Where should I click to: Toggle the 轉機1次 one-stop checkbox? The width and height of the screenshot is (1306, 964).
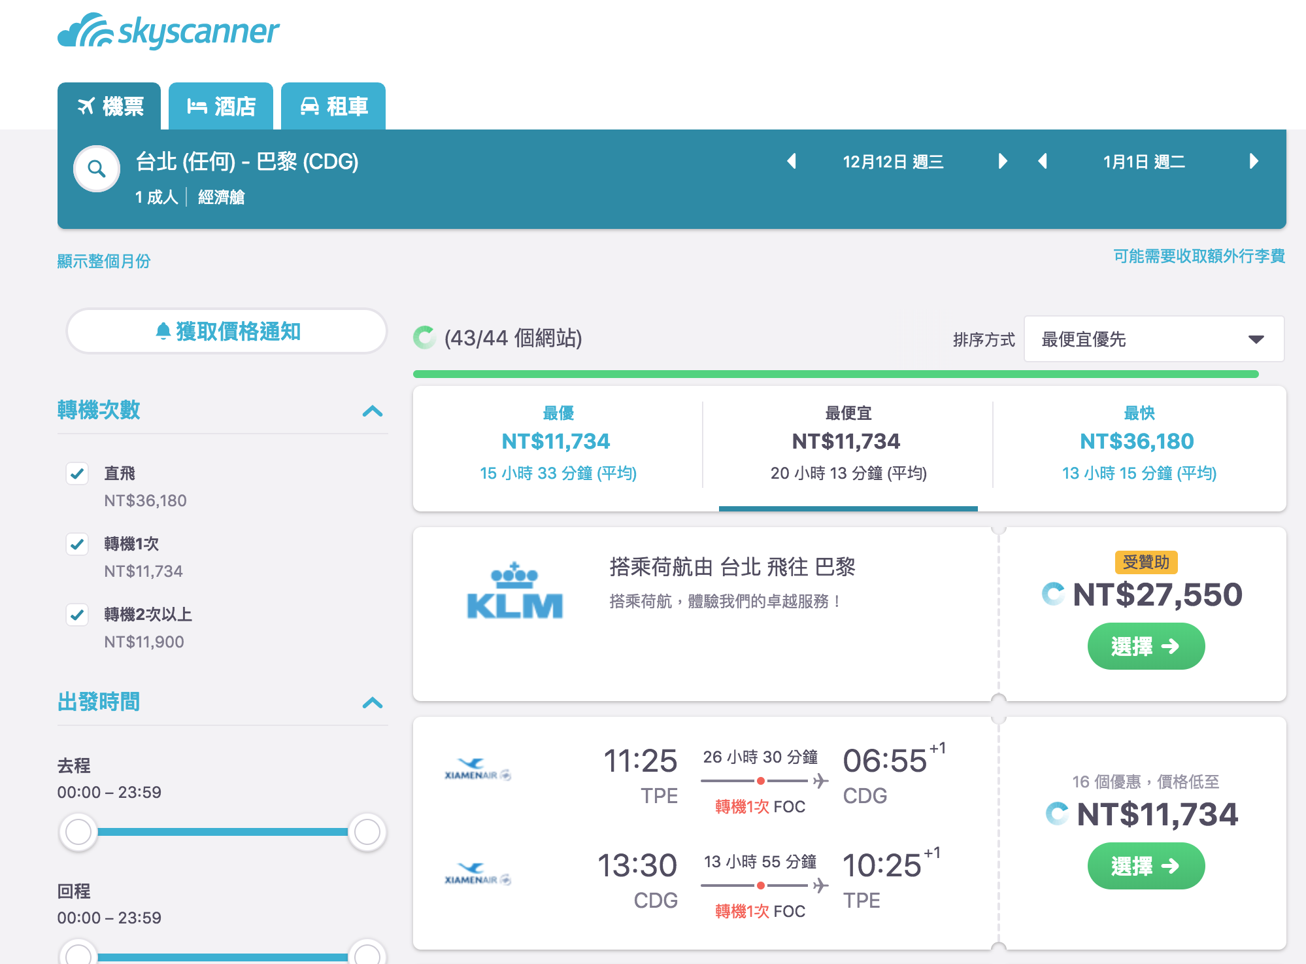coord(77,543)
